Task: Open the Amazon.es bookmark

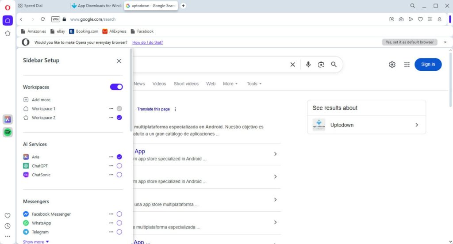Action: click(34, 31)
